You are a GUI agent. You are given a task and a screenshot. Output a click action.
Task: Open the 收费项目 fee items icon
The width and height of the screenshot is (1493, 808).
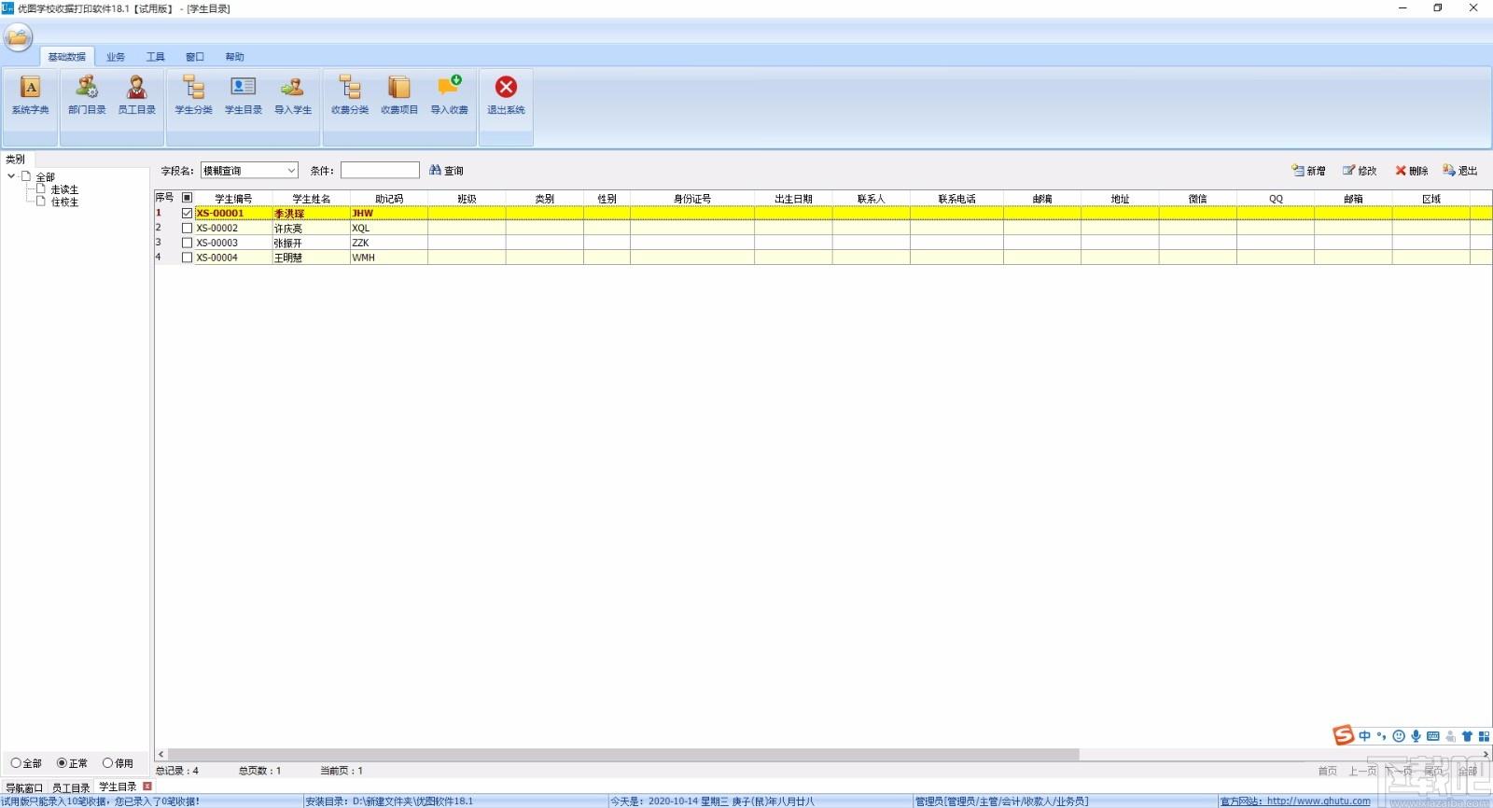tap(399, 95)
